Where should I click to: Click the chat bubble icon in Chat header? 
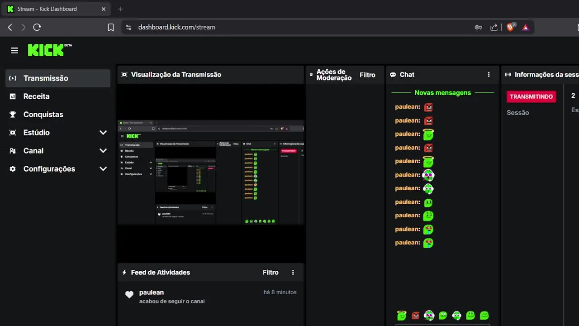point(393,75)
